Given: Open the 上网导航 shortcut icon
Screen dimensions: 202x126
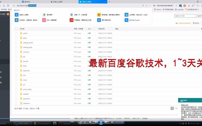Looking at the screenshot, I should pyautogui.click(x=127, y=15).
